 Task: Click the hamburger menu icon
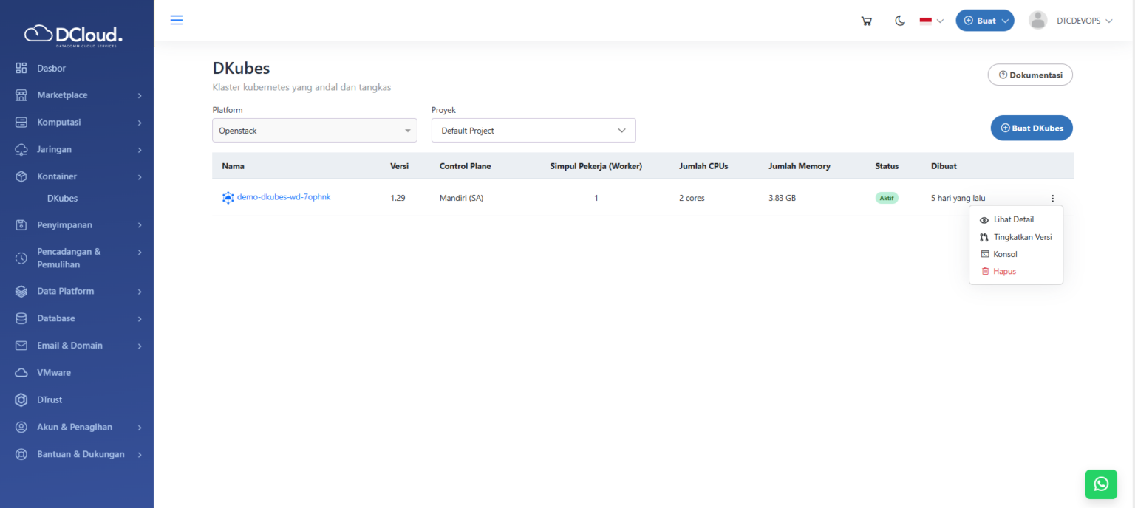[x=177, y=20]
